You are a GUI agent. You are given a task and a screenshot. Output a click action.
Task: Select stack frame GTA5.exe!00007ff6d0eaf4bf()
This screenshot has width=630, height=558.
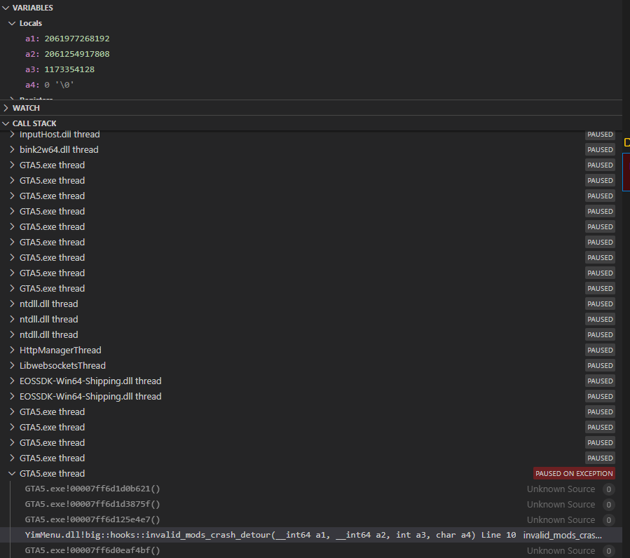(93, 550)
